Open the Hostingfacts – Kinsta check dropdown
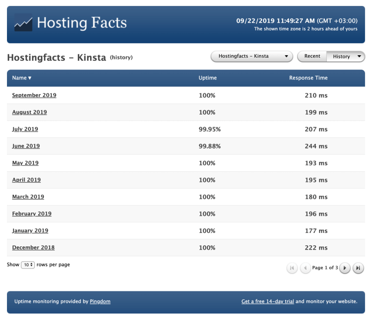Viewport: 371px width, 321px height. pyautogui.click(x=252, y=56)
